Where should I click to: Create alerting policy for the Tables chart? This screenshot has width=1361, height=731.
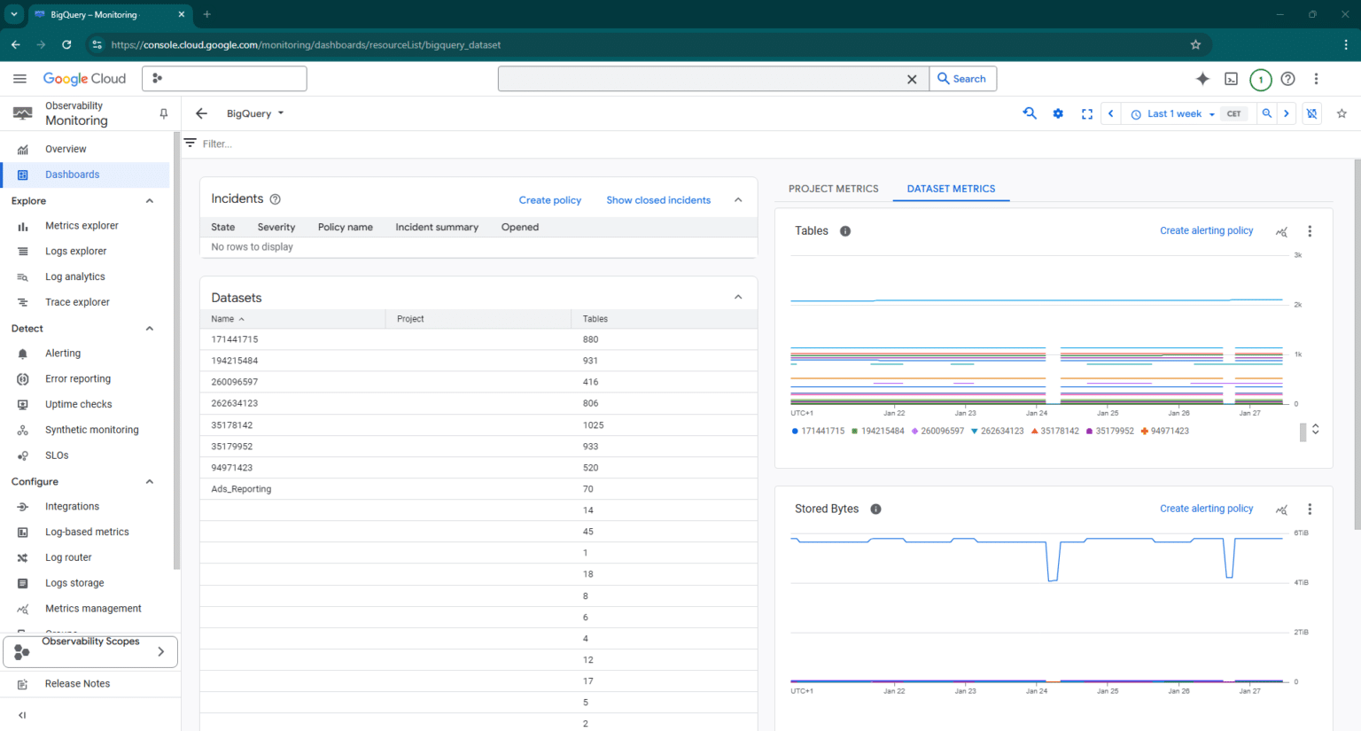[1206, 230]
